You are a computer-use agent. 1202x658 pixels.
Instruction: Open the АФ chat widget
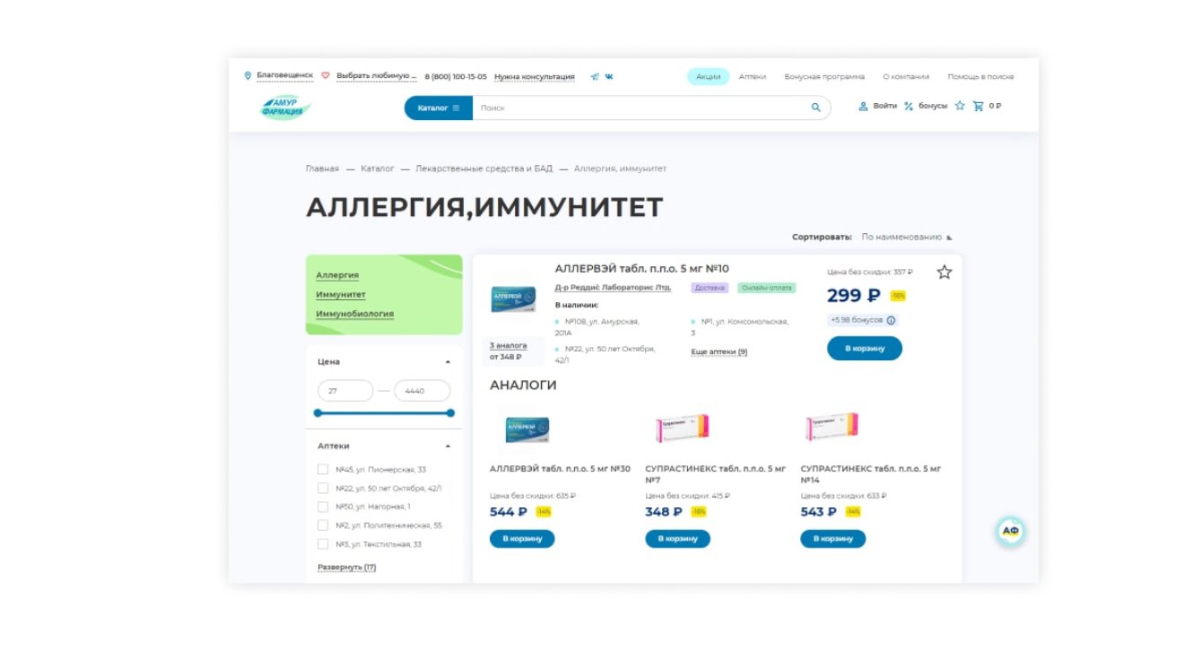coord(1010,532)
